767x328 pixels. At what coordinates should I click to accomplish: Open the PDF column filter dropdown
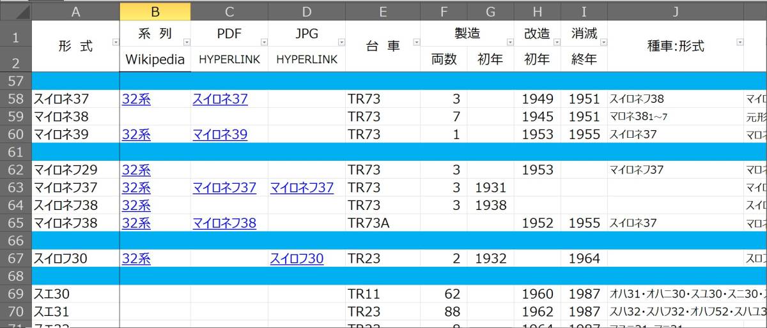263,43
